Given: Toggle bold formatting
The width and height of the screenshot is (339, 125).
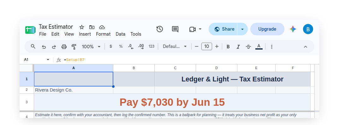Looking at the screenshot, I should tap(228, 47).
